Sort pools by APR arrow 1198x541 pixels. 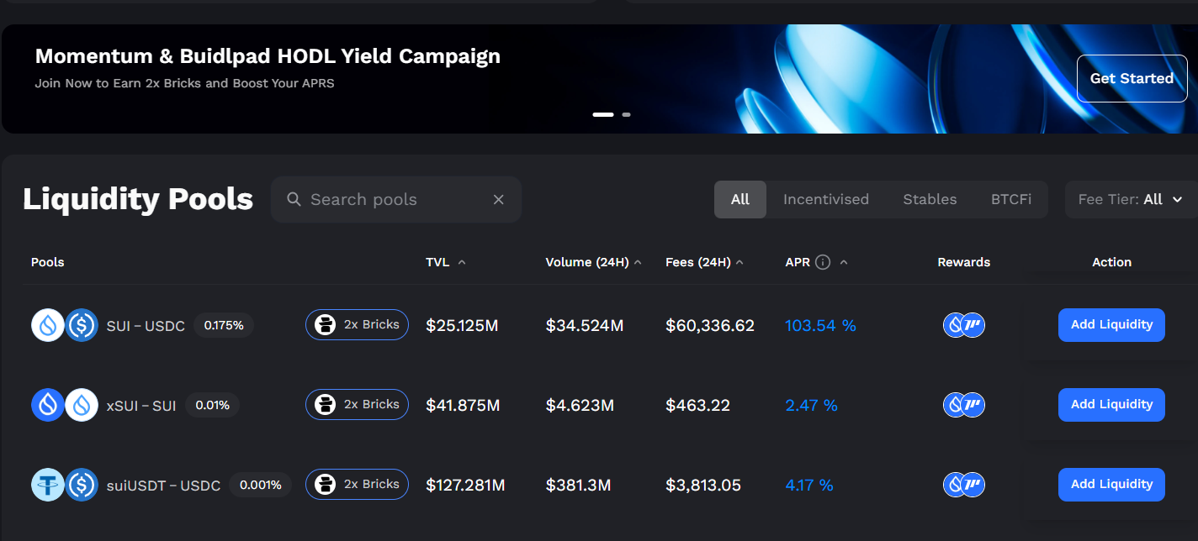[844, 262]
